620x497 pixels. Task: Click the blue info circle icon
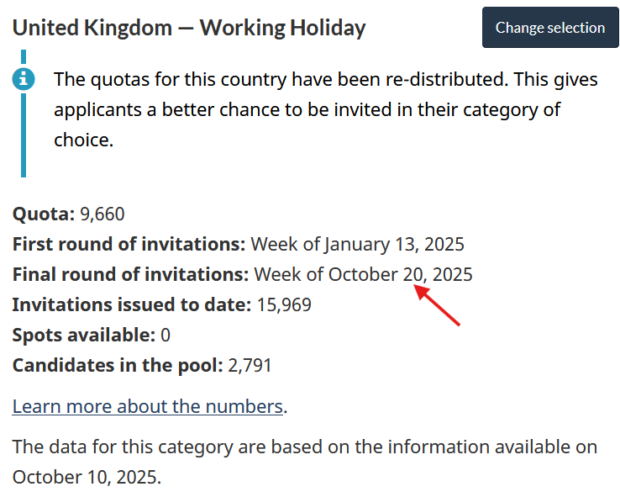point(24,79)
